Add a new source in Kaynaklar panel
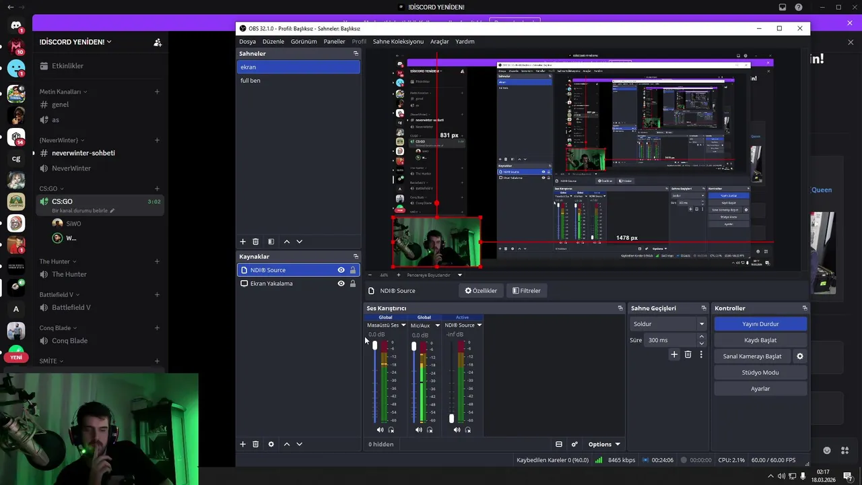This screenshot has height=485, width=862. 243,444
